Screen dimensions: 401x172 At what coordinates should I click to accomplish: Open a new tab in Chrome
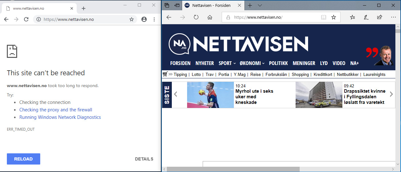83,8
